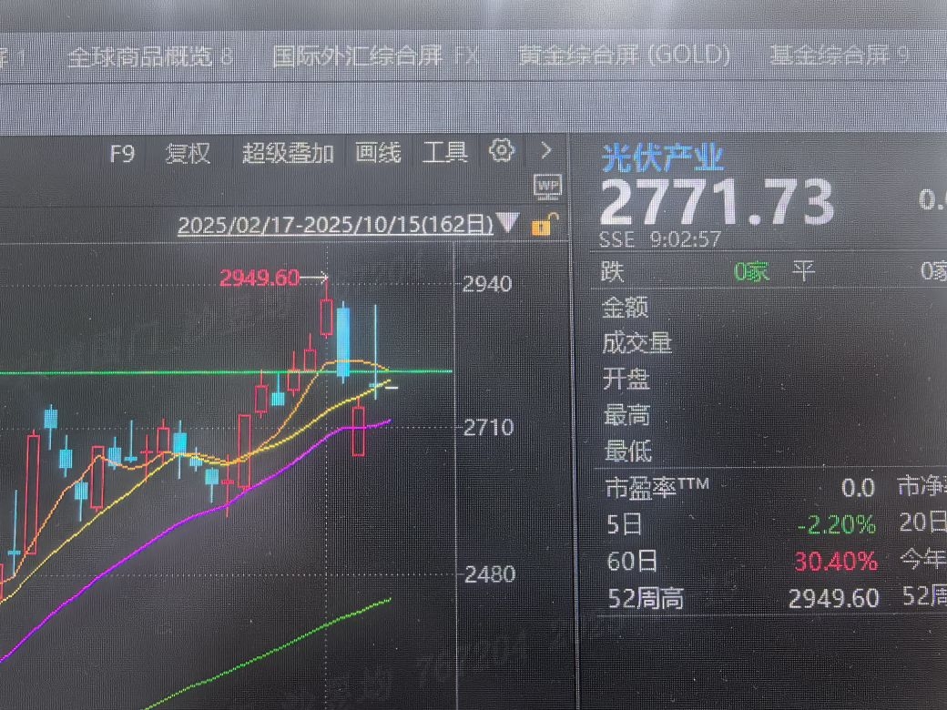Click the 52周高 value 2949.60
The height and width of the screenshot is (710, 947).
click(834, 598)
